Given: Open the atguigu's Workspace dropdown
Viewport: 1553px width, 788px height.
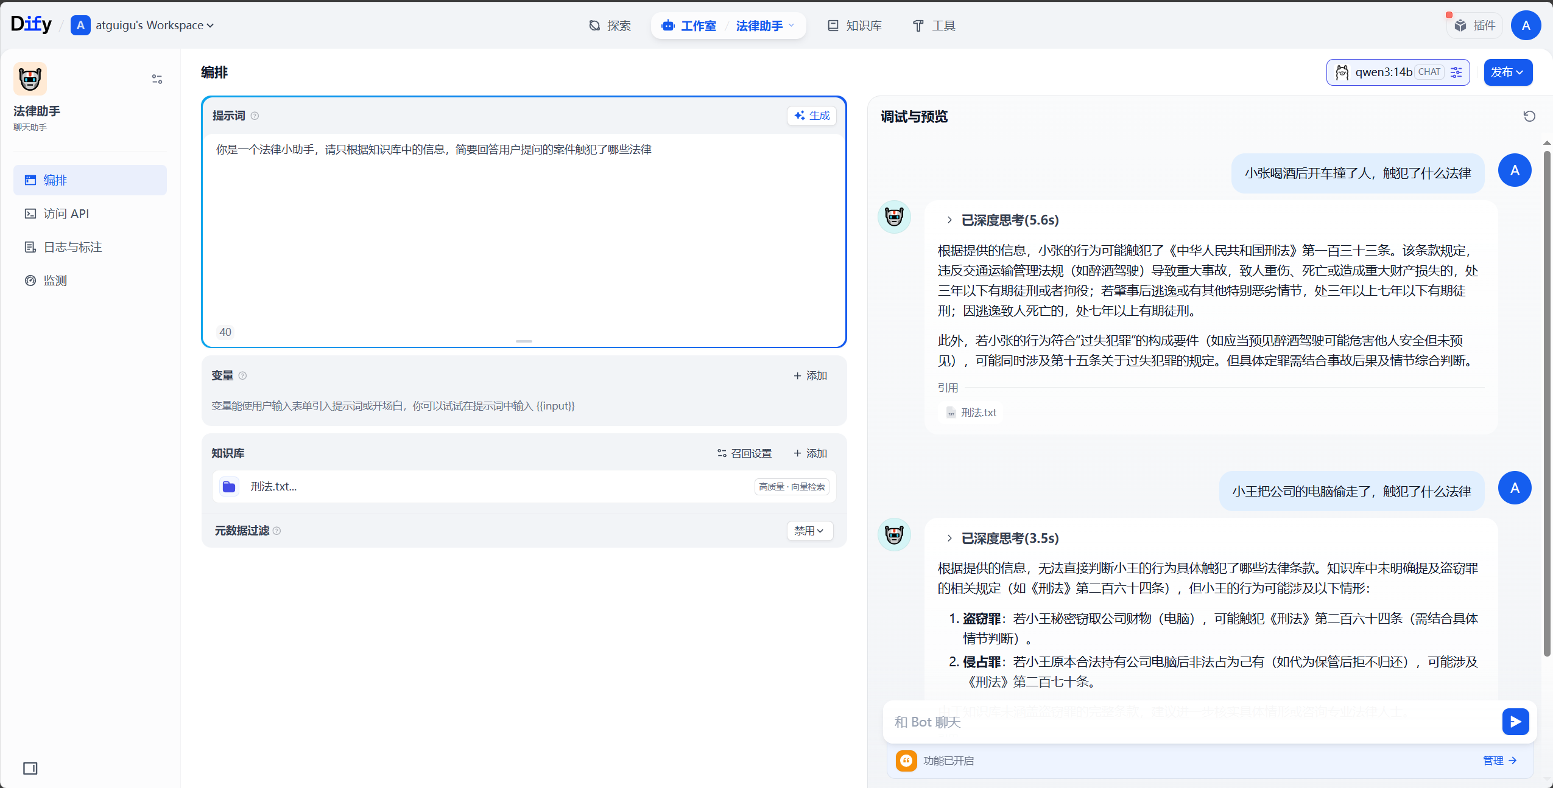Looking at the screenshot, I should tap(143, 26).
